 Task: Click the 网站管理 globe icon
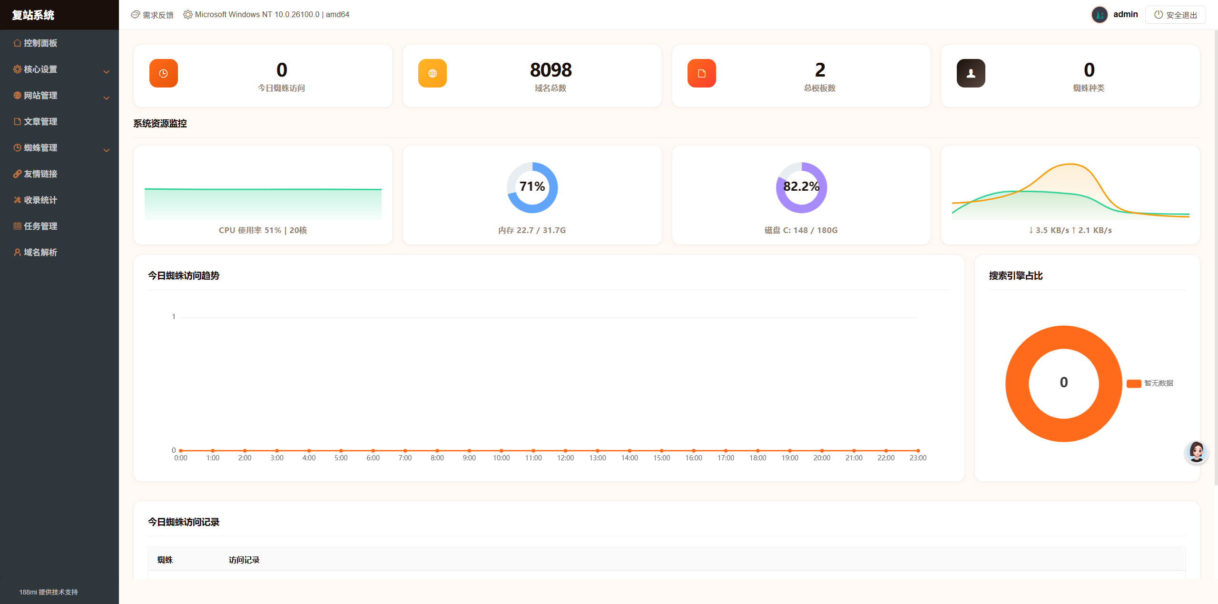[17, 95]
